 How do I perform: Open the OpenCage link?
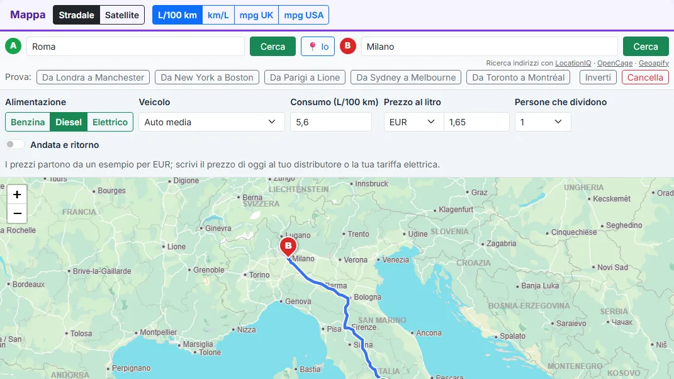615,63
